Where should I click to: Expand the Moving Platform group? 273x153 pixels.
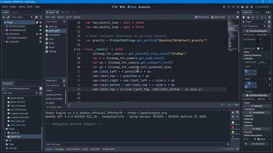pos(252,55)
